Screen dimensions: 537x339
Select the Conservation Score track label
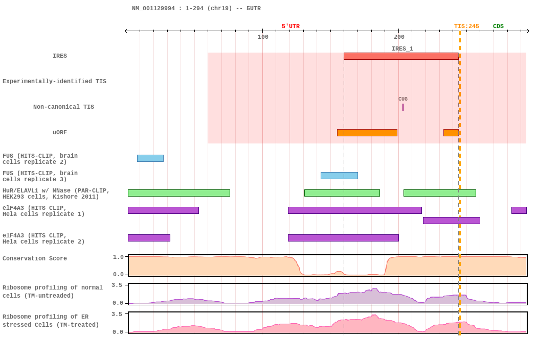tap(35, 258)
